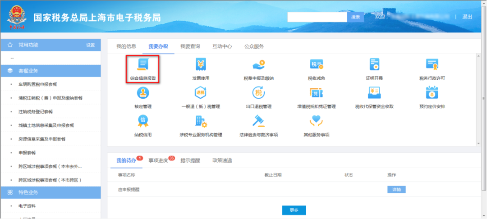
Task: Open 跨区域涉税事项套餐（本市去外...
Action: click(50, 166)
